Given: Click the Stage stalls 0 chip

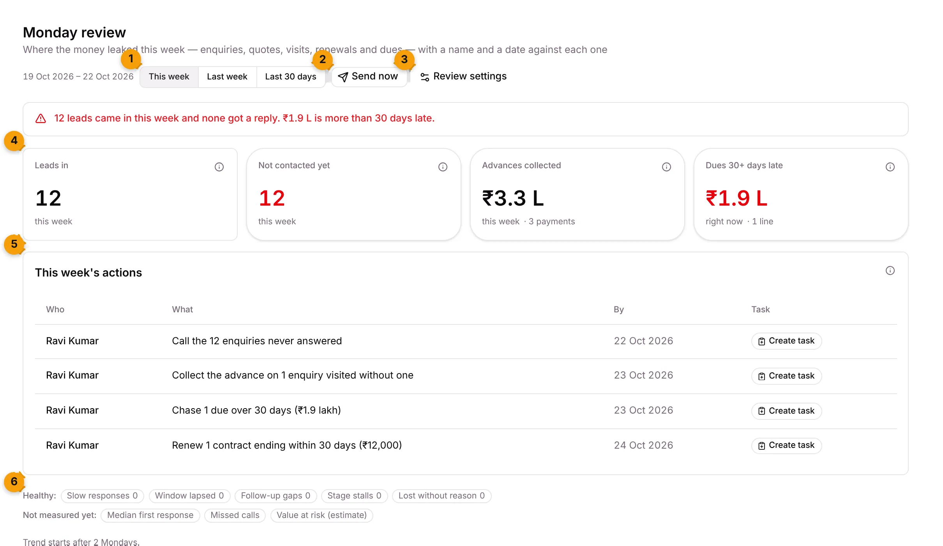Looking at the screenshot, I should [354, 496].
